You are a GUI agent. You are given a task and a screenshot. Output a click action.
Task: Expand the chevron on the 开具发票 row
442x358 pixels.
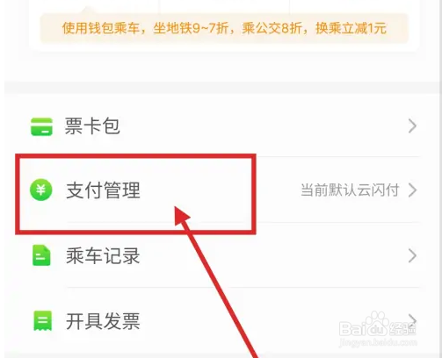pos(412,319)
